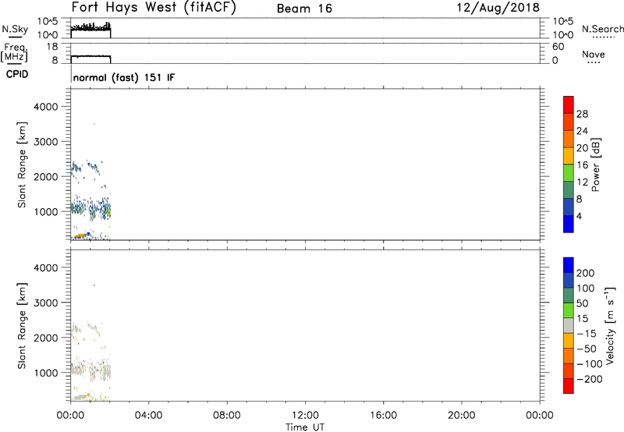Click the grey segment of velocity colorbar
This screenshot has height=432, width=624.
coord(569,325)
